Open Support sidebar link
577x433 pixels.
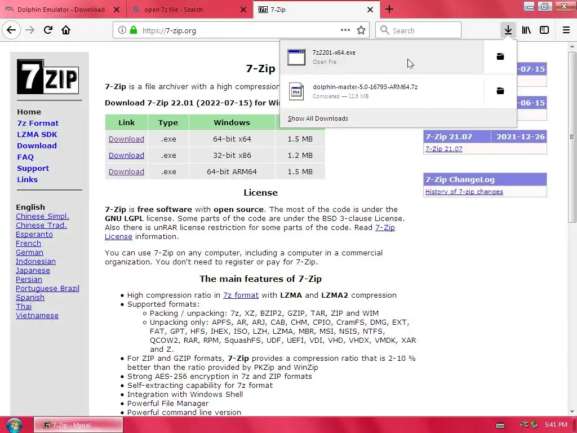[33, 168]
